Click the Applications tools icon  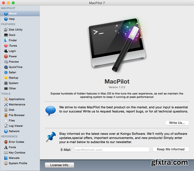(6, 99)
